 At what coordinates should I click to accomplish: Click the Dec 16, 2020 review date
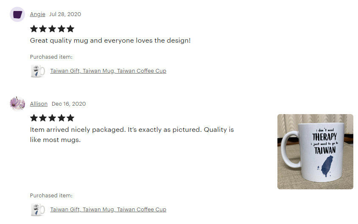pyautogui.click(x=69, y=104)
